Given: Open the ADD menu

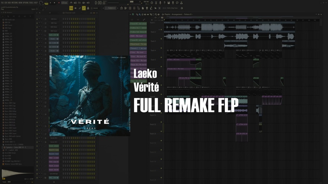Looking at the screenshot, I should tap(9, 3).
